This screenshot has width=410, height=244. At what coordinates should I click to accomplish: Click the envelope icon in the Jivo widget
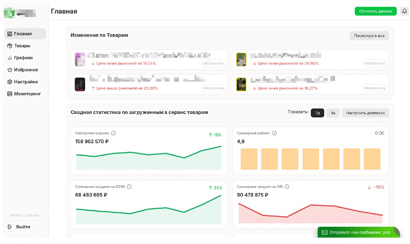pos(325,232)
